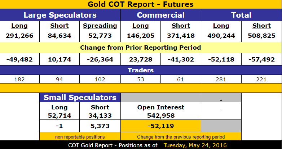Click Total Short value 508,825
Screen dimensions: 282x149
click(261, 36)
